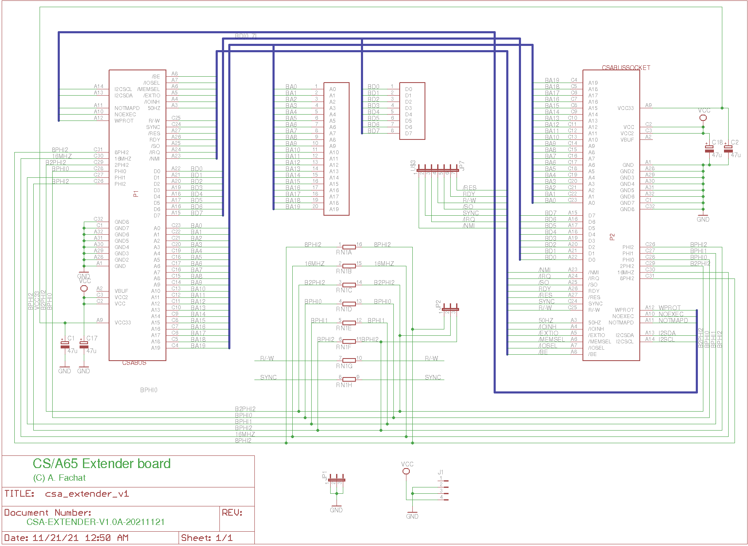Click the RN1H resistor on SYNC line
The height and width of the screenshot is (546, 748).
coord(349,379)
